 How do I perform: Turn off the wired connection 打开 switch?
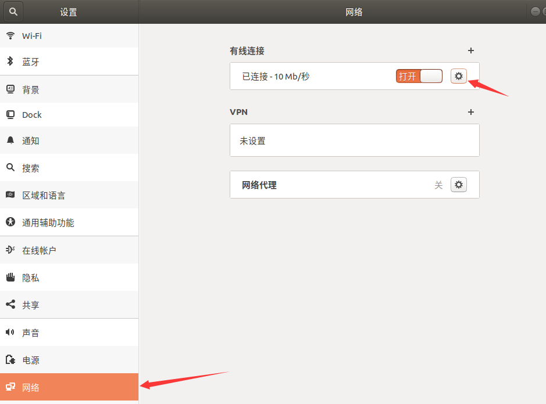point(419,76)
